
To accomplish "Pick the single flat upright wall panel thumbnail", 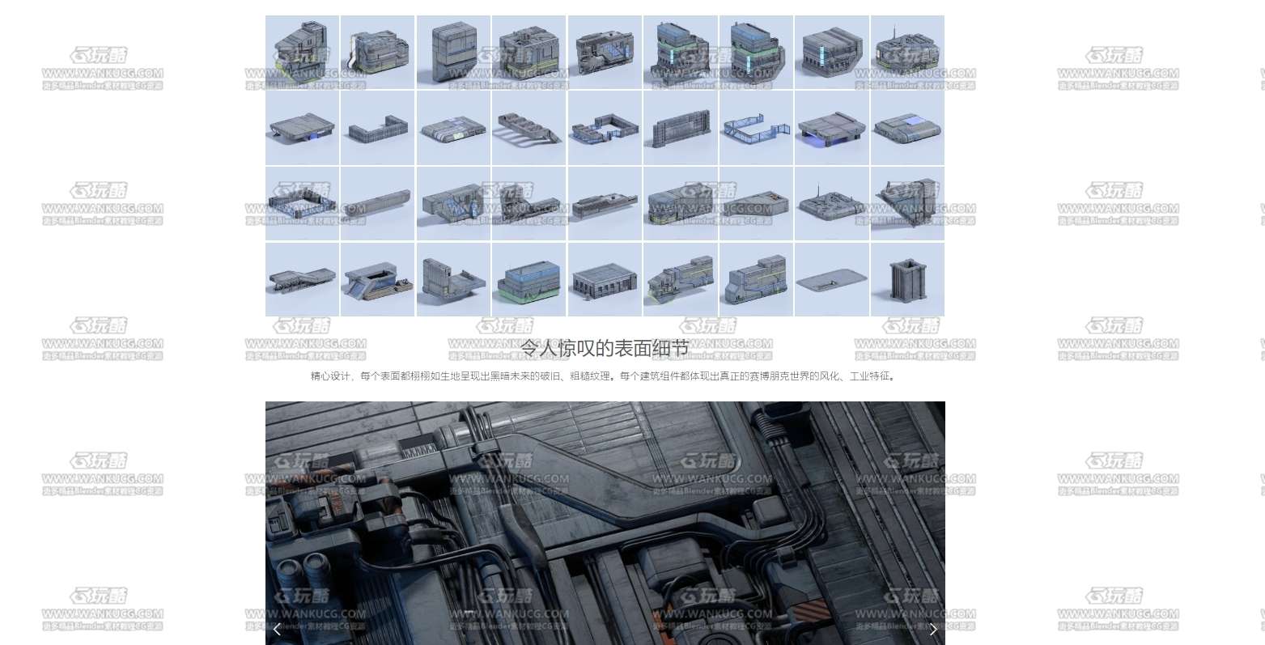I will point(680,128).
